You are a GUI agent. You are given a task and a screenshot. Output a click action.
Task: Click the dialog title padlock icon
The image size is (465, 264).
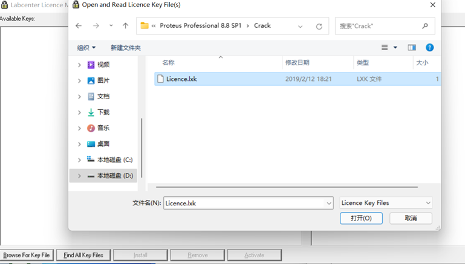pyautogui.click(x=76, y=4)
